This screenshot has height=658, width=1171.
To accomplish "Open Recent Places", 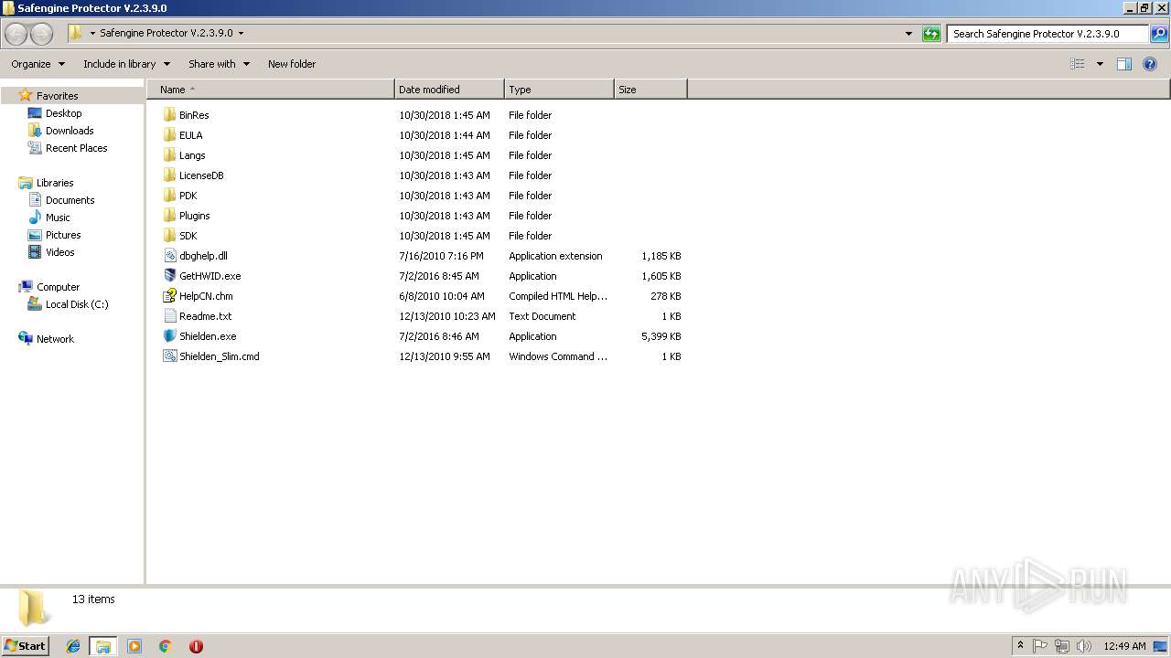I will 76,148.
